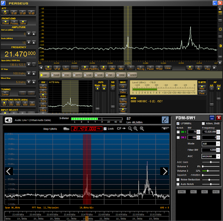Increase the Scale dB/div value
This screenshot has width=223, height=221.
pyautogui.click(x=34, y=43)
